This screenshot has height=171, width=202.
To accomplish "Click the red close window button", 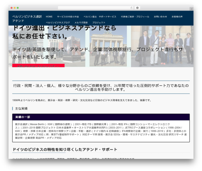I will tap(12, 8).
